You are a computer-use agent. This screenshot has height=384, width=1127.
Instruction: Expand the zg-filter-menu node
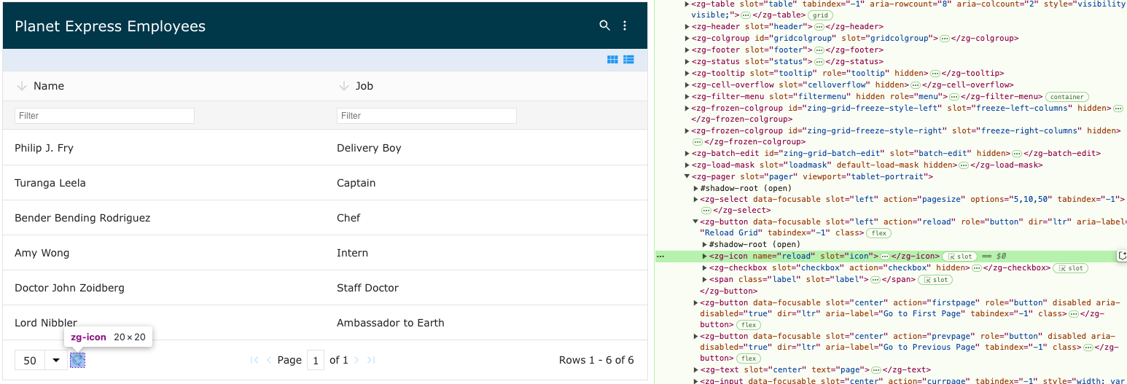(687, 96)
